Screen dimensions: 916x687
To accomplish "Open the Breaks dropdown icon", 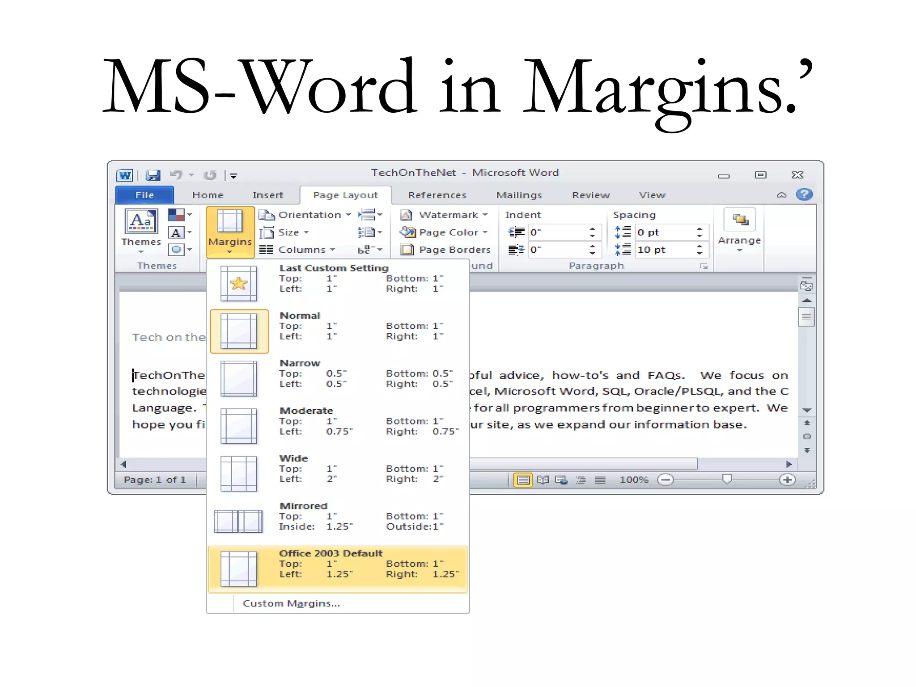I will tap(370, 215).
